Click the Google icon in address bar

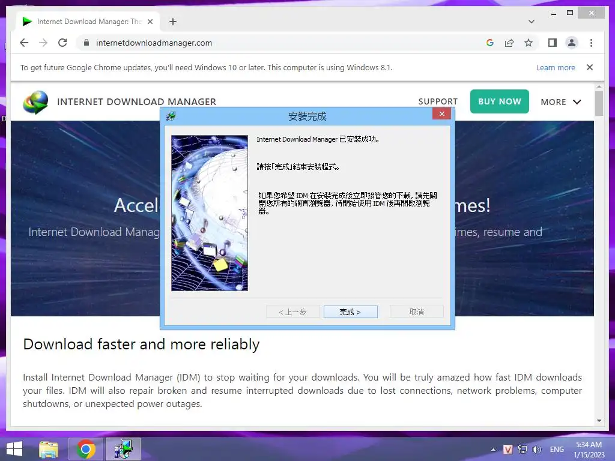(x=490, y=43)
